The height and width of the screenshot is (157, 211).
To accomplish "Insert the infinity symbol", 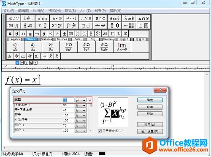I will (23, 34).
